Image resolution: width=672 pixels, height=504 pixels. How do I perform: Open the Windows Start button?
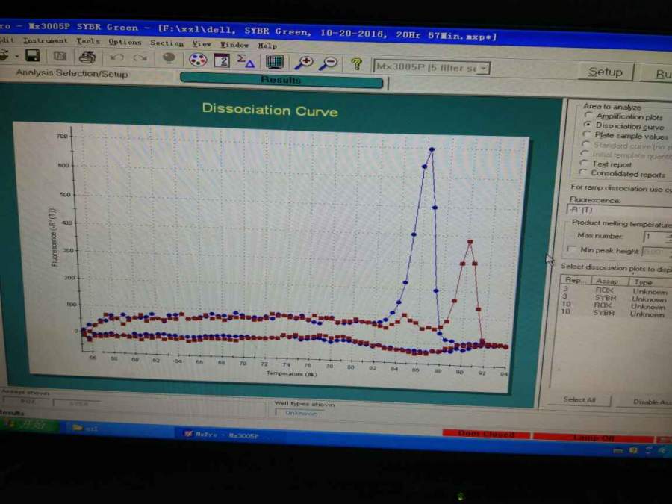point(28,425)
